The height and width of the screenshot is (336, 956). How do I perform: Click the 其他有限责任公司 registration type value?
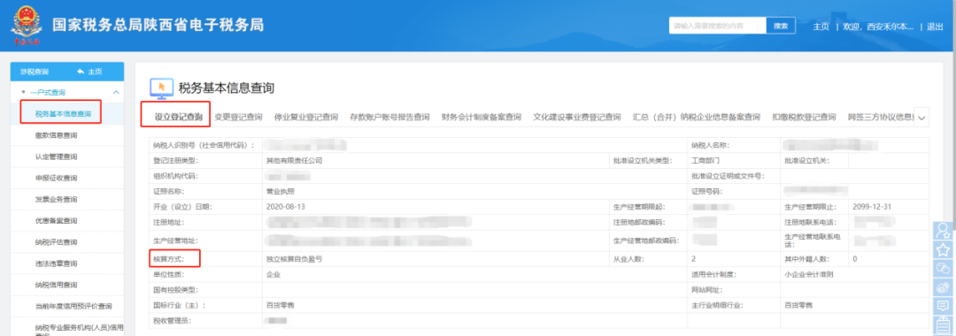tap(294, 161)
